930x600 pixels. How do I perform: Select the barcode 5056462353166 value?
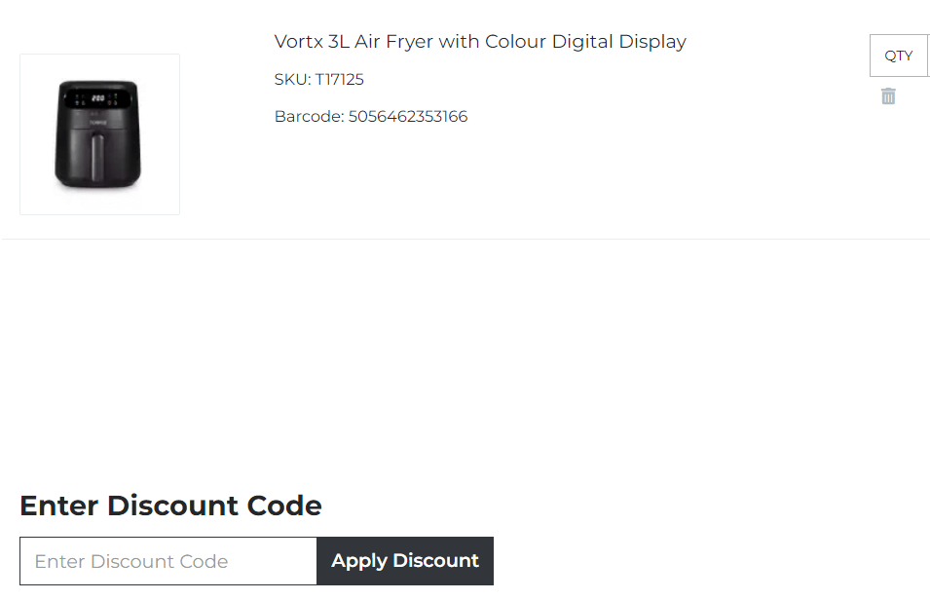(x=408, y=115)
